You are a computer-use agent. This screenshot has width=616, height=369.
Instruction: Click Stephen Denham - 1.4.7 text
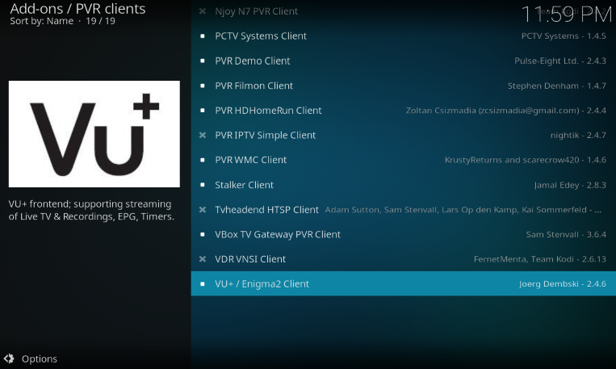coord(557,86)
